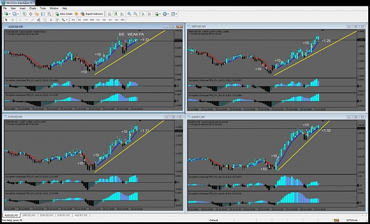Switch to the GBPUSD,M5 bottom tab

[x=29, y=215]
